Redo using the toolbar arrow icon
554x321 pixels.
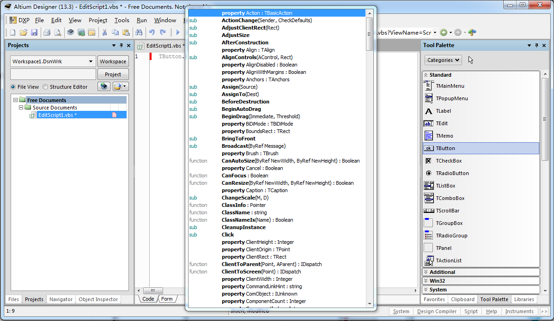click(x=163, y=32)
